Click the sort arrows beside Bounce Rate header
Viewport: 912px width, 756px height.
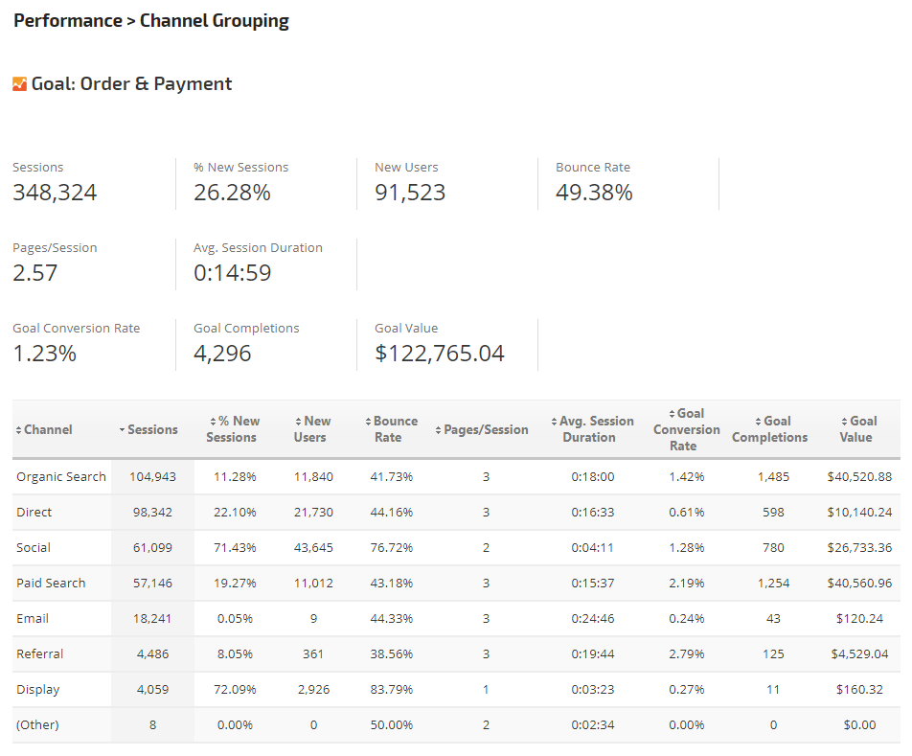point(368,422)
